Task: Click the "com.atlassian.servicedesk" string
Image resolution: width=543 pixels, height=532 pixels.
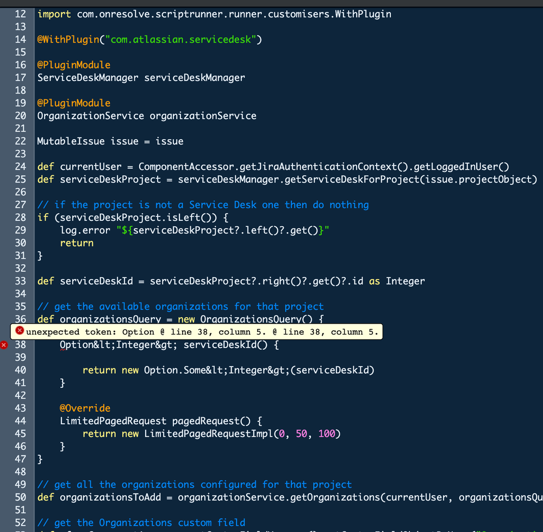Action: (x=180, y=40)
